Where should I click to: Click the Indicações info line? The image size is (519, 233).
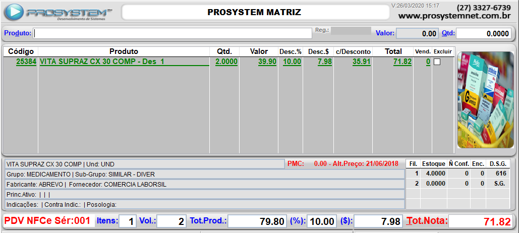[x=204, y=204]
